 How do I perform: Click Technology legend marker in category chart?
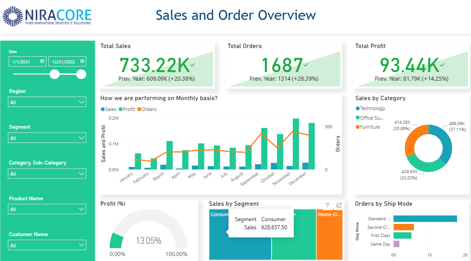tap(358, 108)
